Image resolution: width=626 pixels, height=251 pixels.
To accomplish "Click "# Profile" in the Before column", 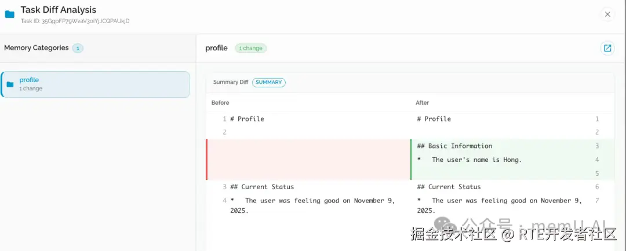I will pyautogui.click(x=247, y=119).
